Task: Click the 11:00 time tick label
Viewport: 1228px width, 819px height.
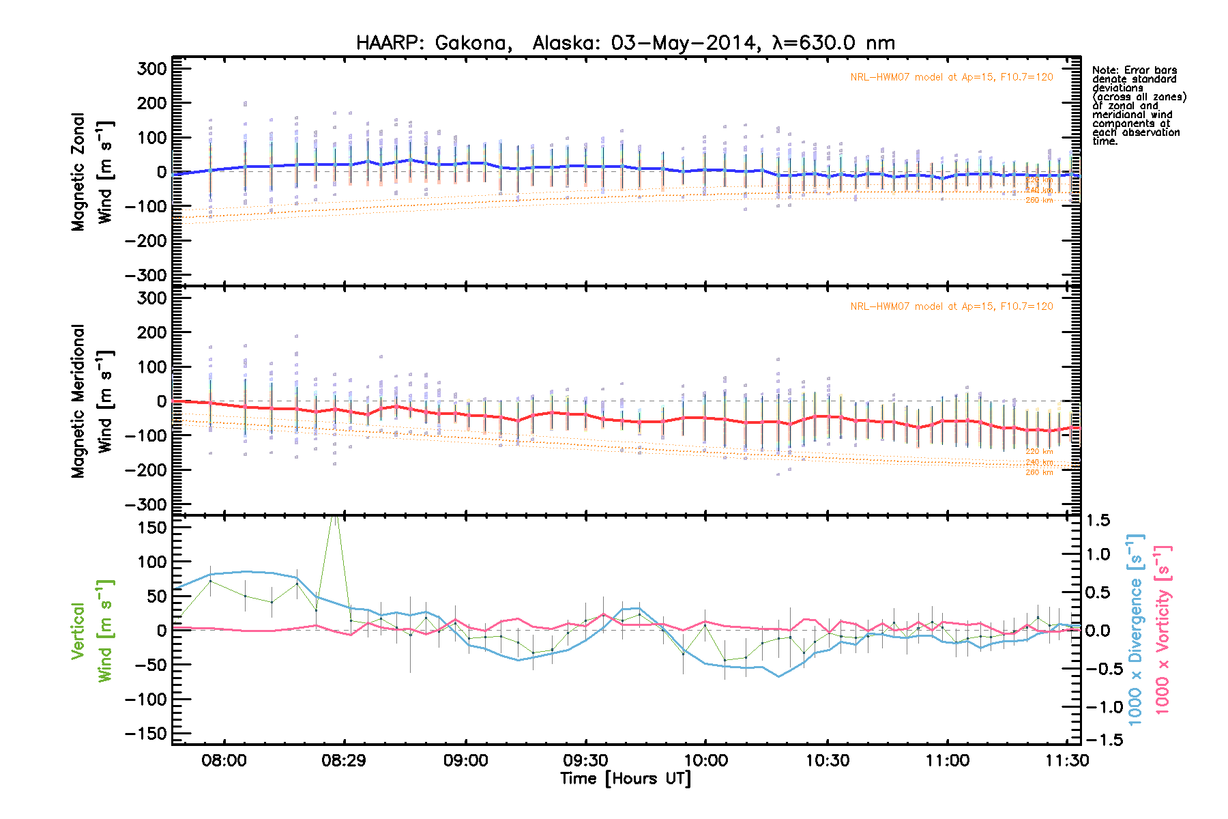Action: coord(947,760)
